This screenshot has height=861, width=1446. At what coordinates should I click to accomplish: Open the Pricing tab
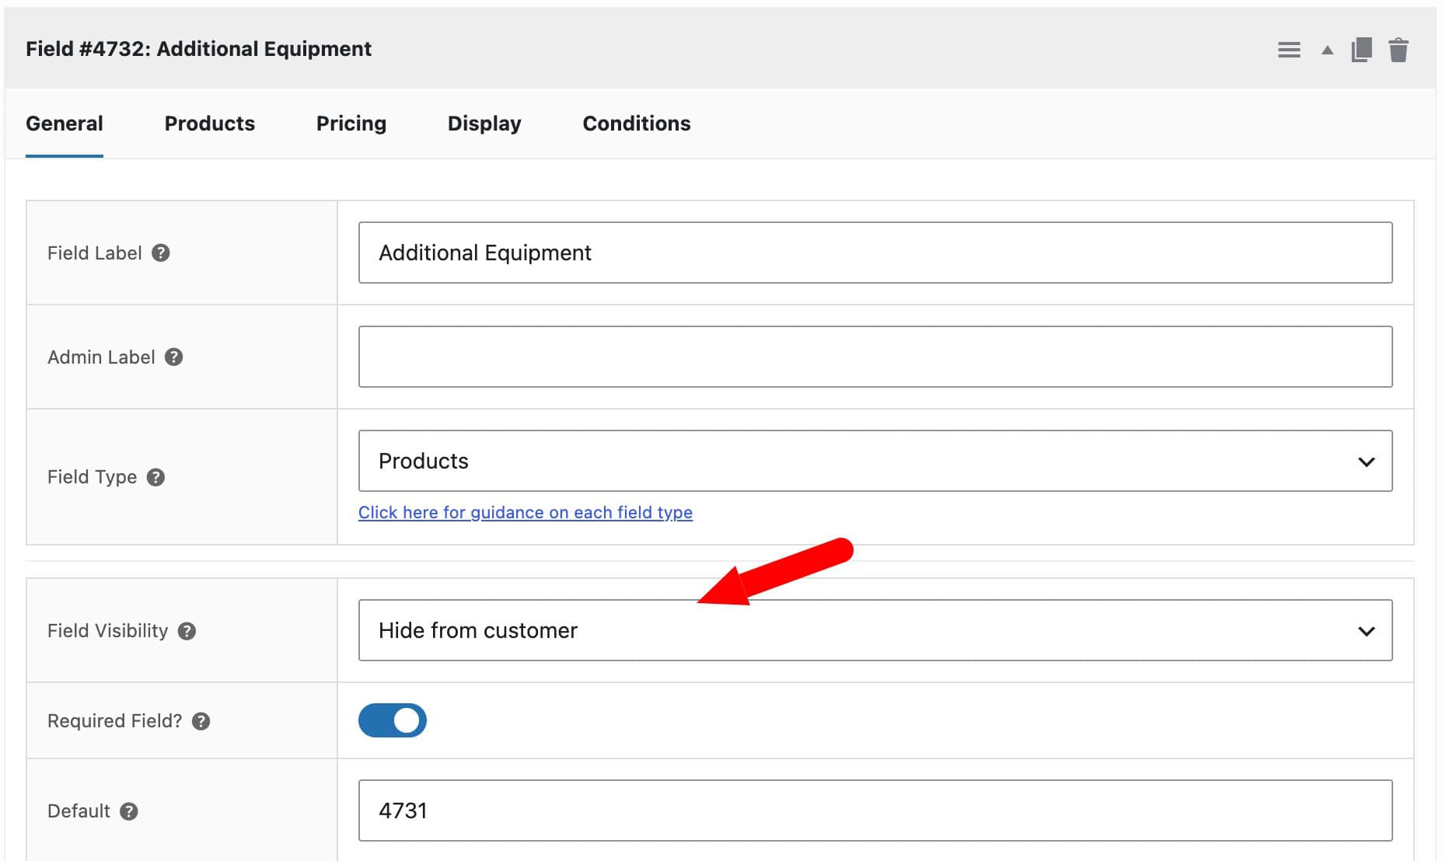point(351,124)
